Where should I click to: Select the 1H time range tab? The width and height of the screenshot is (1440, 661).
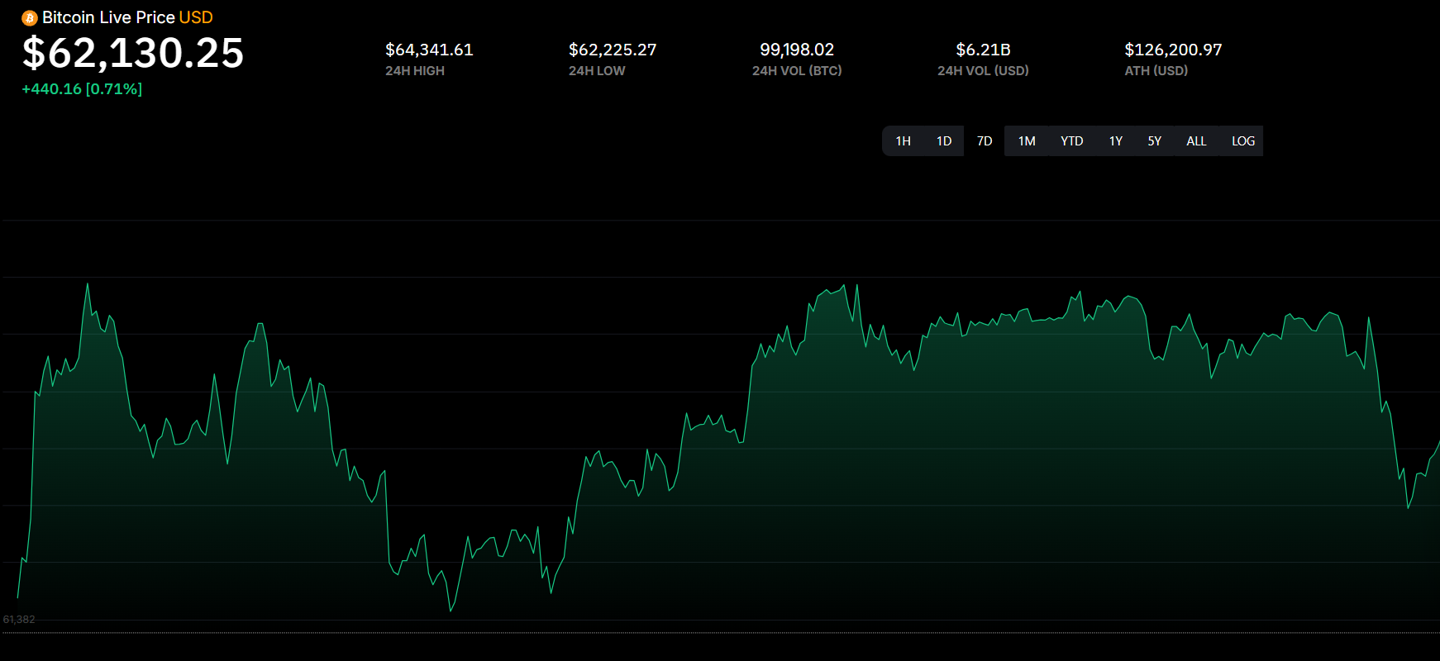coord(903,141)
